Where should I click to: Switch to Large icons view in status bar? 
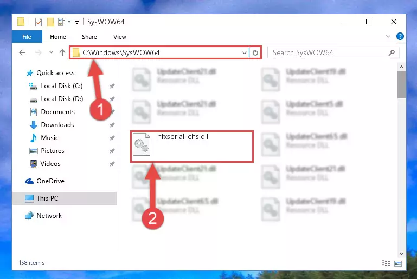coord(398,263)
